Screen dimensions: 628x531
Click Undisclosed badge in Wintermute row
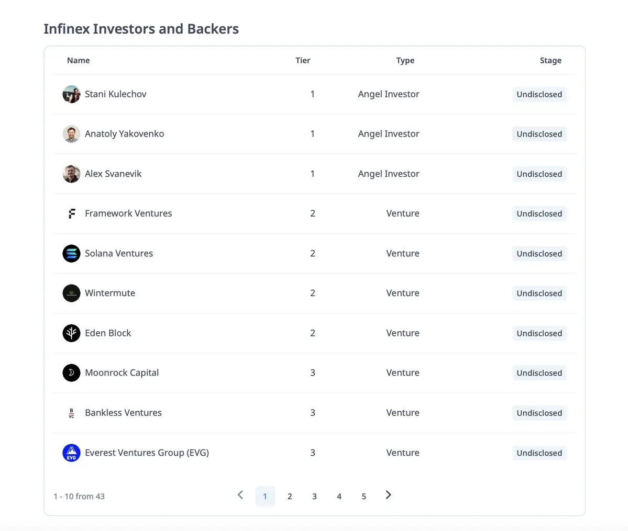coord(539,293)
